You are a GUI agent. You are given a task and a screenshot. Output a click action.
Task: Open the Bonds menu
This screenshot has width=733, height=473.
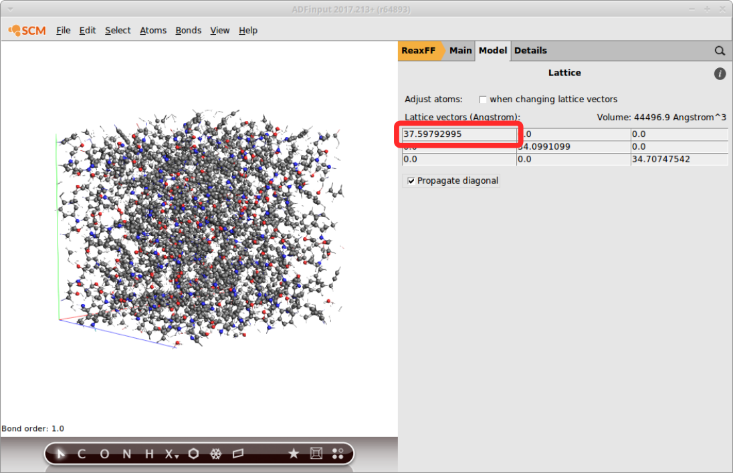tap(188, 31)
